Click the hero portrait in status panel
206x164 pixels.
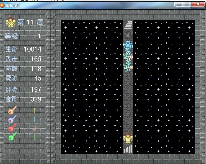(x=11, y=22)
